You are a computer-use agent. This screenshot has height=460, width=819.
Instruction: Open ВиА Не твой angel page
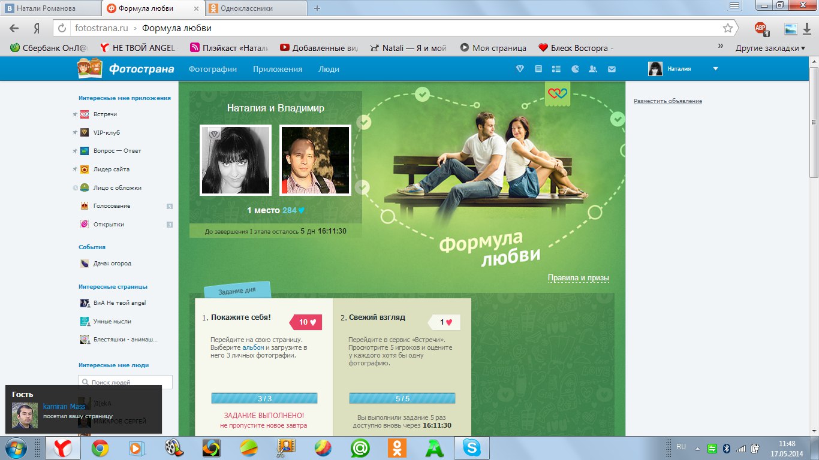[113, 303]
